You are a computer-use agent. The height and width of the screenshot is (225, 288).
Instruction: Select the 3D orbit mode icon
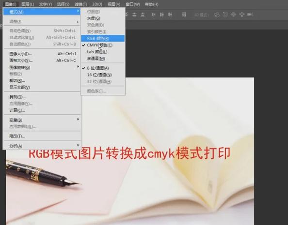[x=217, y=15]
